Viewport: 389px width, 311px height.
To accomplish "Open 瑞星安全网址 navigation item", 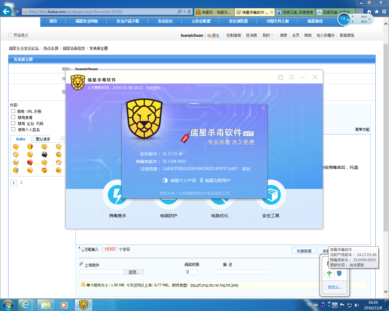I will pos(87,21).
